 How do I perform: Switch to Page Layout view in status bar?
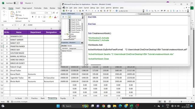point(165,102)
